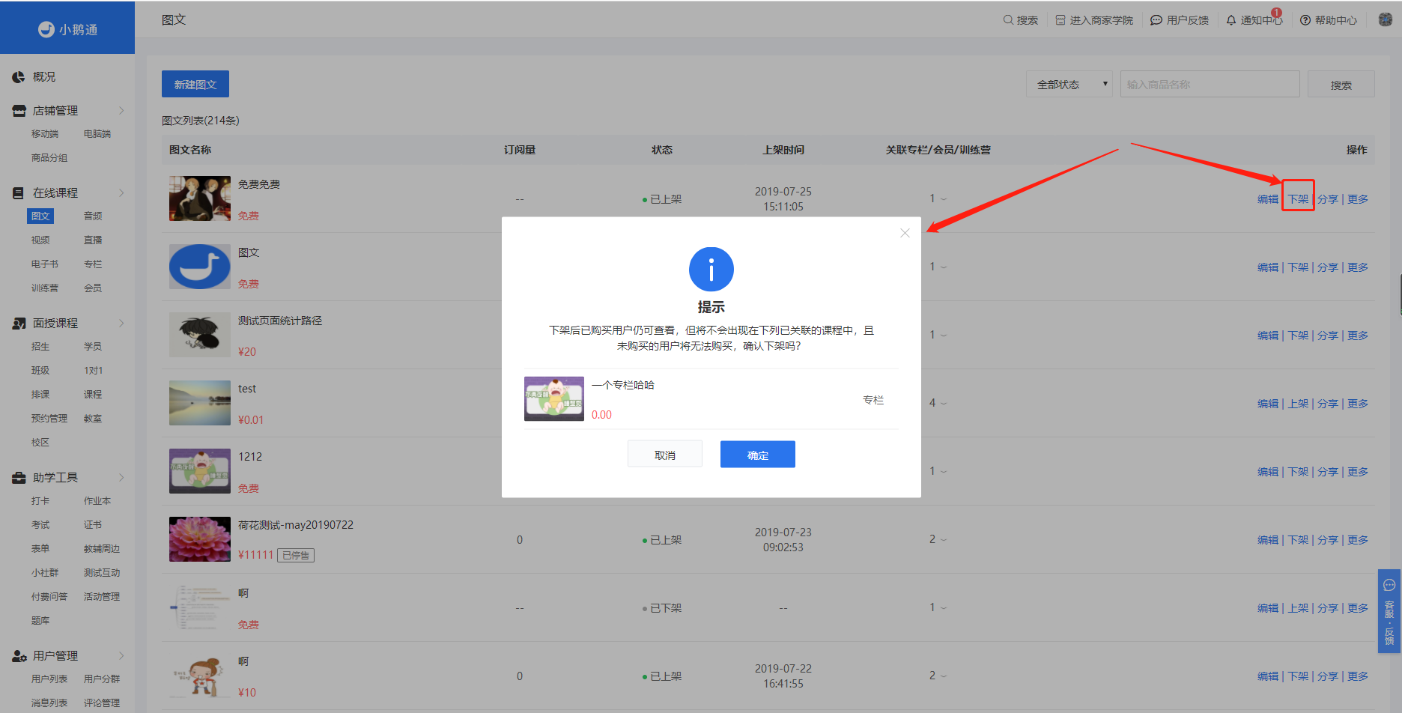
Task: Open 评论管理 in sidebar
Action: [102, 703]
